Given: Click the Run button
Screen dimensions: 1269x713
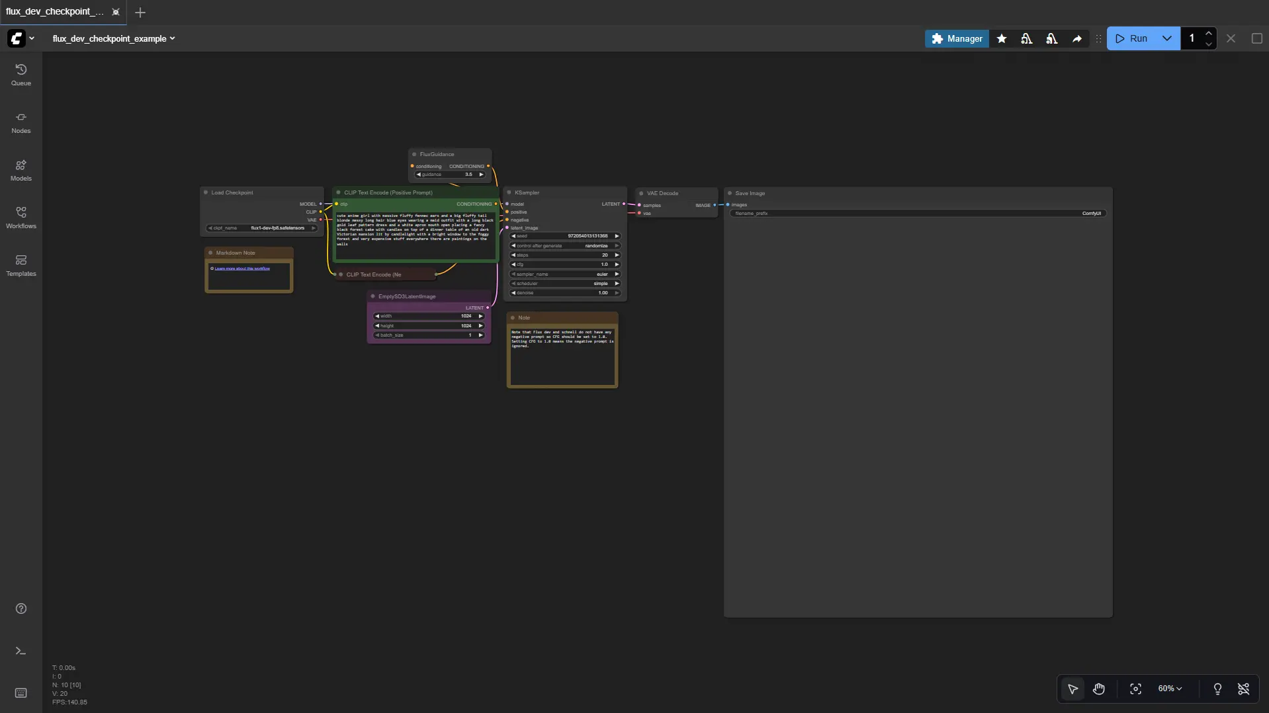Looking at the screenshot, I should click(x=1131, y=38).
